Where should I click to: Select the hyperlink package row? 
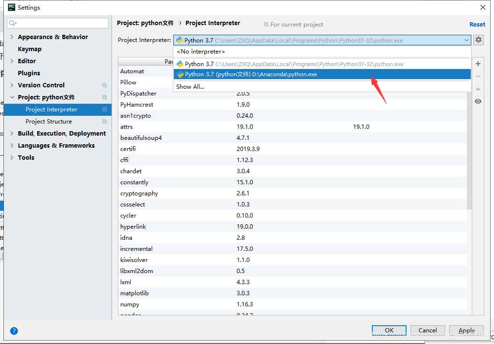click(292, 226)
